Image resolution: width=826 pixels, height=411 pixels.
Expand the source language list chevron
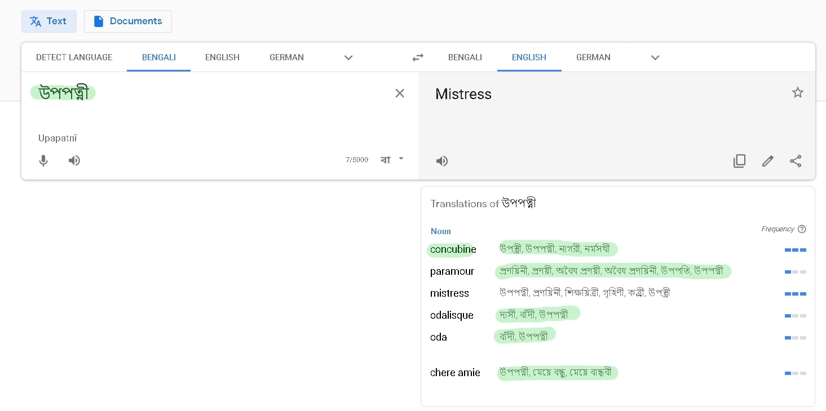click(348, 57)
